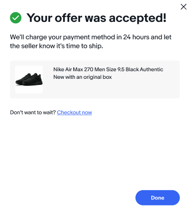This screenshot has width=190, height=210.
Task: Click 'Size 9.5 Black Authentic' in item name
Action: click(x=134, y=69)
